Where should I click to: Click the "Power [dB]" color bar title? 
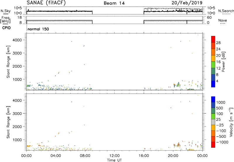click(x=223, y=62)
